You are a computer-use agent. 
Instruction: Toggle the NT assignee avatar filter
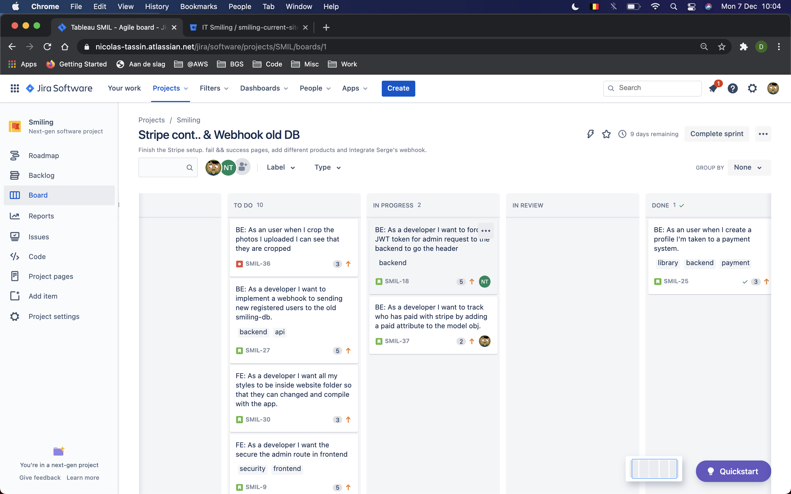(228, 167)
